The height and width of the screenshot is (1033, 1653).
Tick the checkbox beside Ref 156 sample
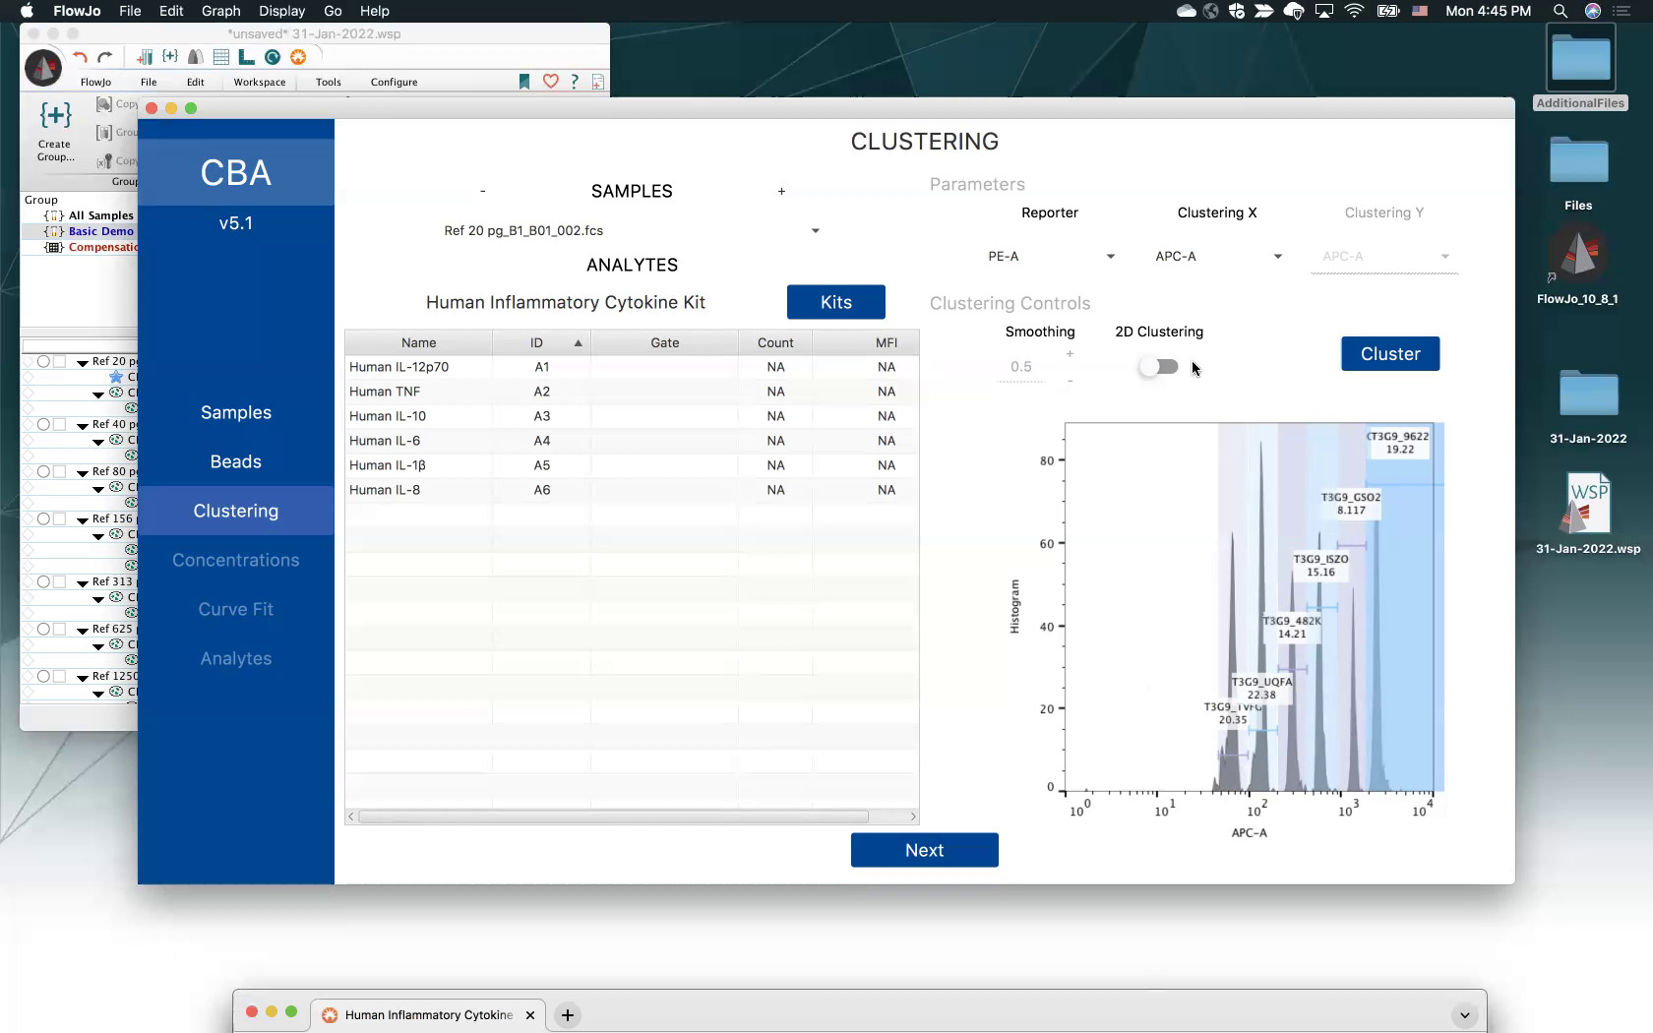(x=60, y=518)
